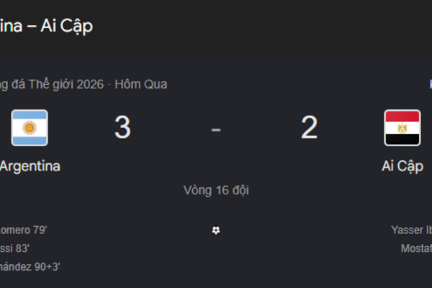Select the Argentina team name
Screen dimensions: 432x288
[30, 166]
